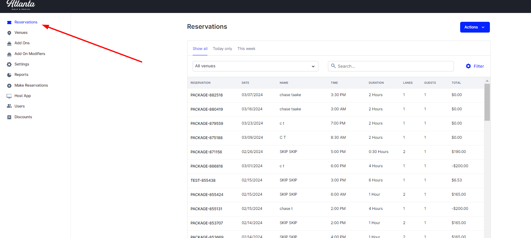Open the Actions dropdown button
This screenshot has height=238, width=531.
pos(475,27)
